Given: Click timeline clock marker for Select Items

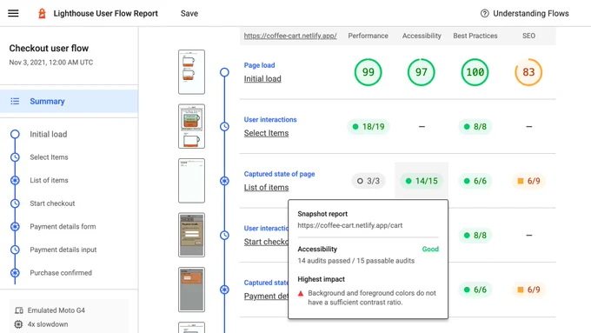Looking at the screenshot, I should (224, 126).
